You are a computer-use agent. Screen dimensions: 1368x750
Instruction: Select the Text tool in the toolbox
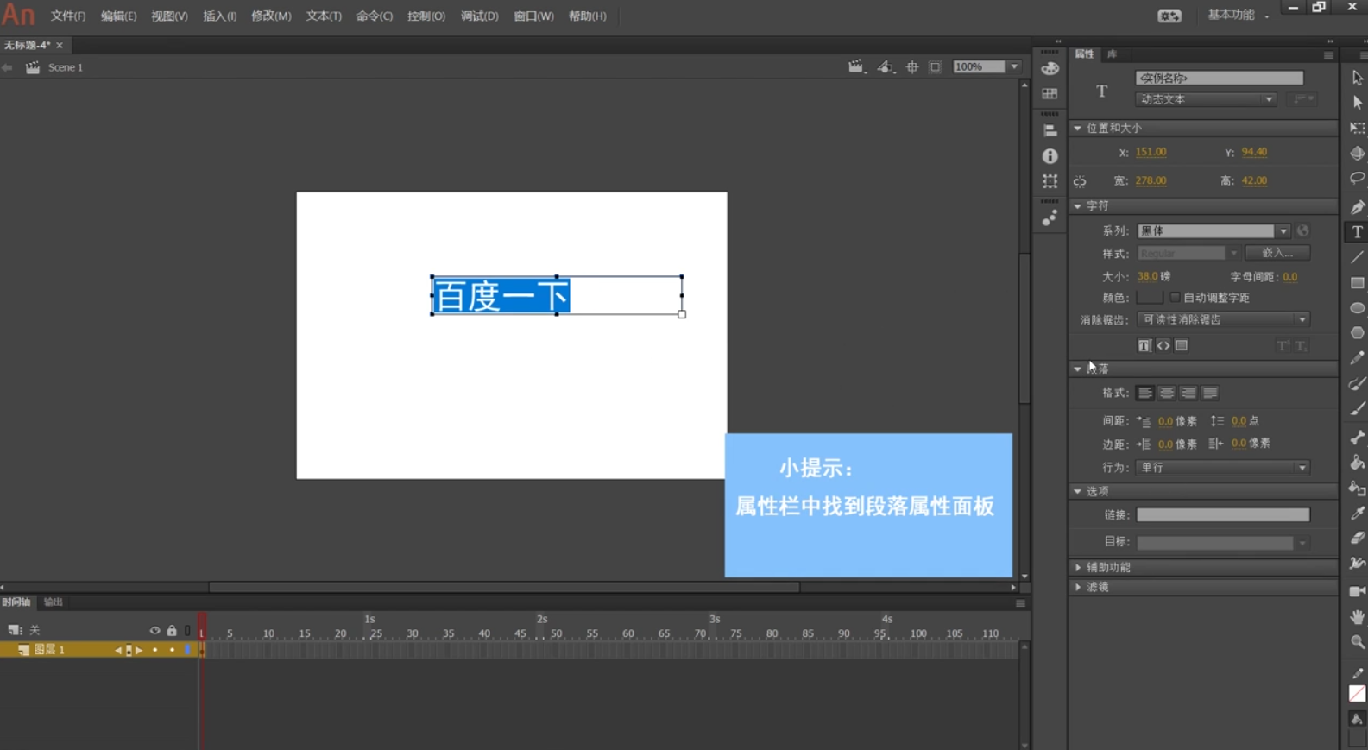tap(1357, 232)
